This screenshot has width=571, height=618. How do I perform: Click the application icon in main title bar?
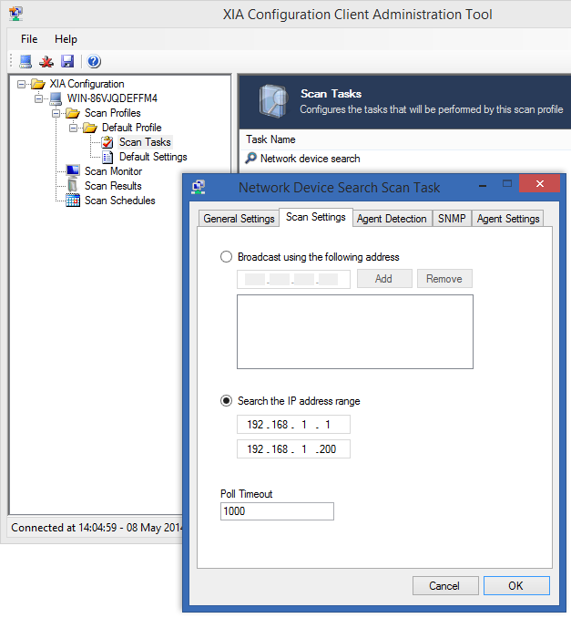click(15, 14)
